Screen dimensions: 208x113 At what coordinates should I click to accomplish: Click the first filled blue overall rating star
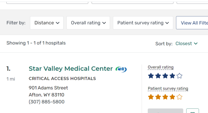click(x=151, y=76)
